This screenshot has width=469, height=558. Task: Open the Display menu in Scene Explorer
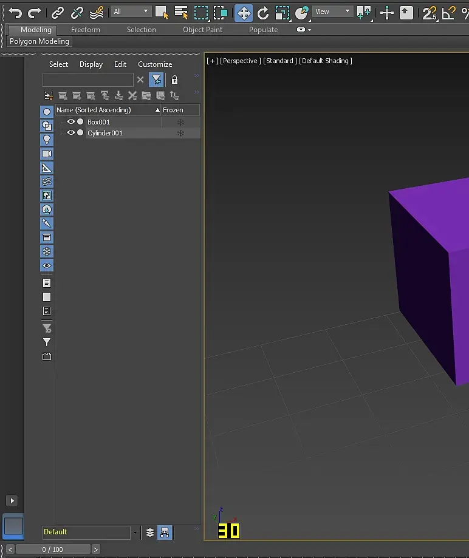coord(91,64)
